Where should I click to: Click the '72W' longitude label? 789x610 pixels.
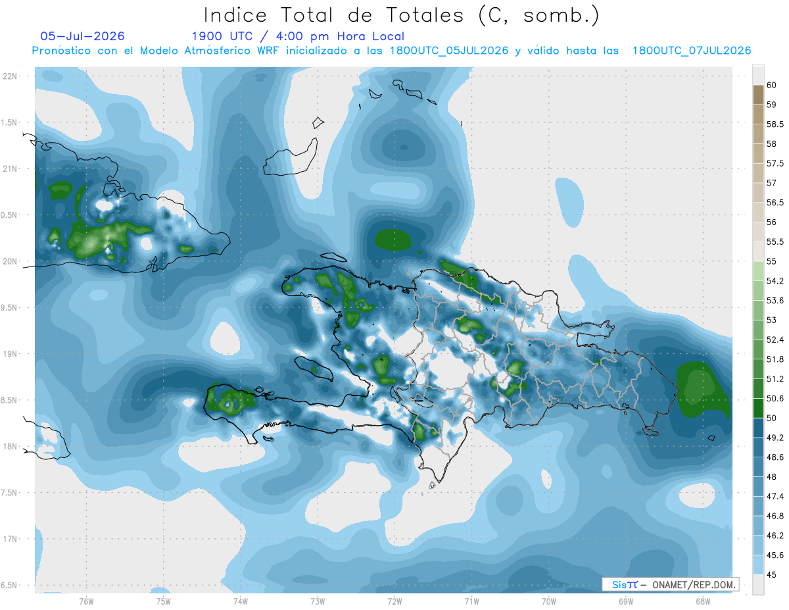[394, 601]
